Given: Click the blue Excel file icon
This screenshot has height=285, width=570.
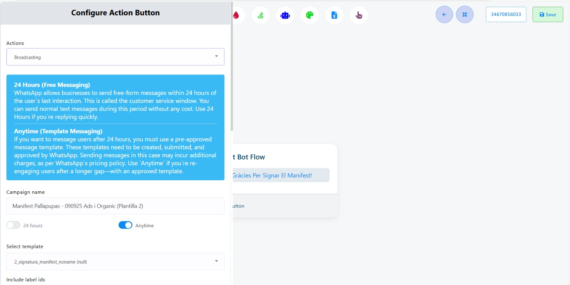Looking at the screenshot, I should pos(334,15).
